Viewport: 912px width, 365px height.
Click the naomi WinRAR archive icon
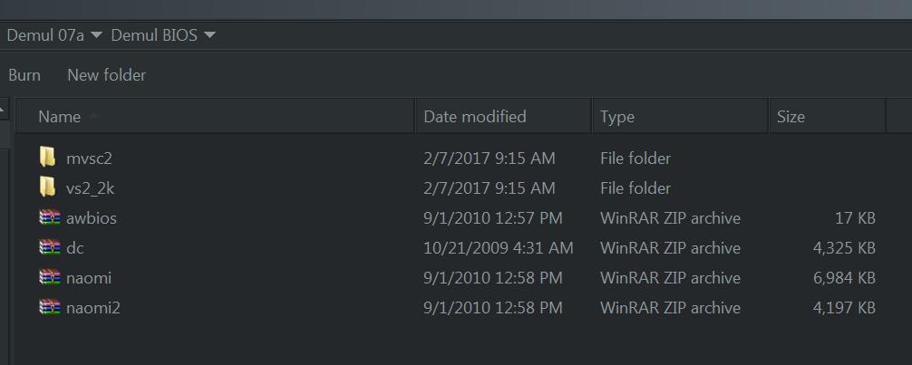pyautogui.click(x=50, y=278)
